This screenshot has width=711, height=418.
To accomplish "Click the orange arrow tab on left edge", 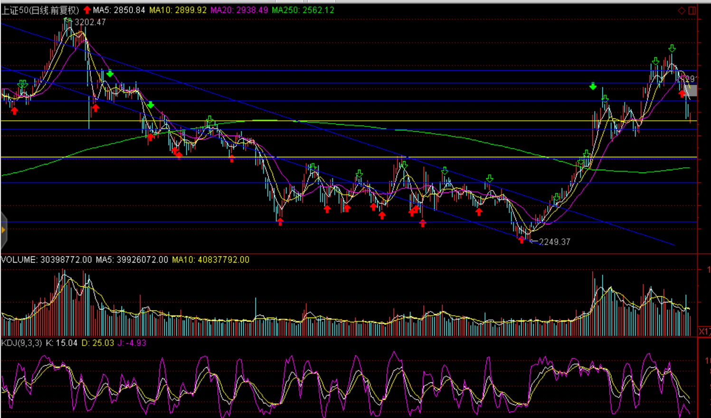I will point(3,230).
